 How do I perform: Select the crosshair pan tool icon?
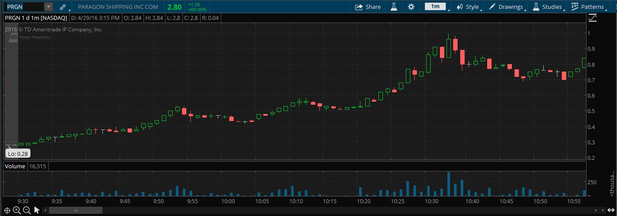(7, 210)
